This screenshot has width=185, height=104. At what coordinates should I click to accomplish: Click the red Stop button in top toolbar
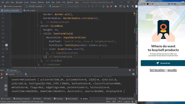pos(111,6)
